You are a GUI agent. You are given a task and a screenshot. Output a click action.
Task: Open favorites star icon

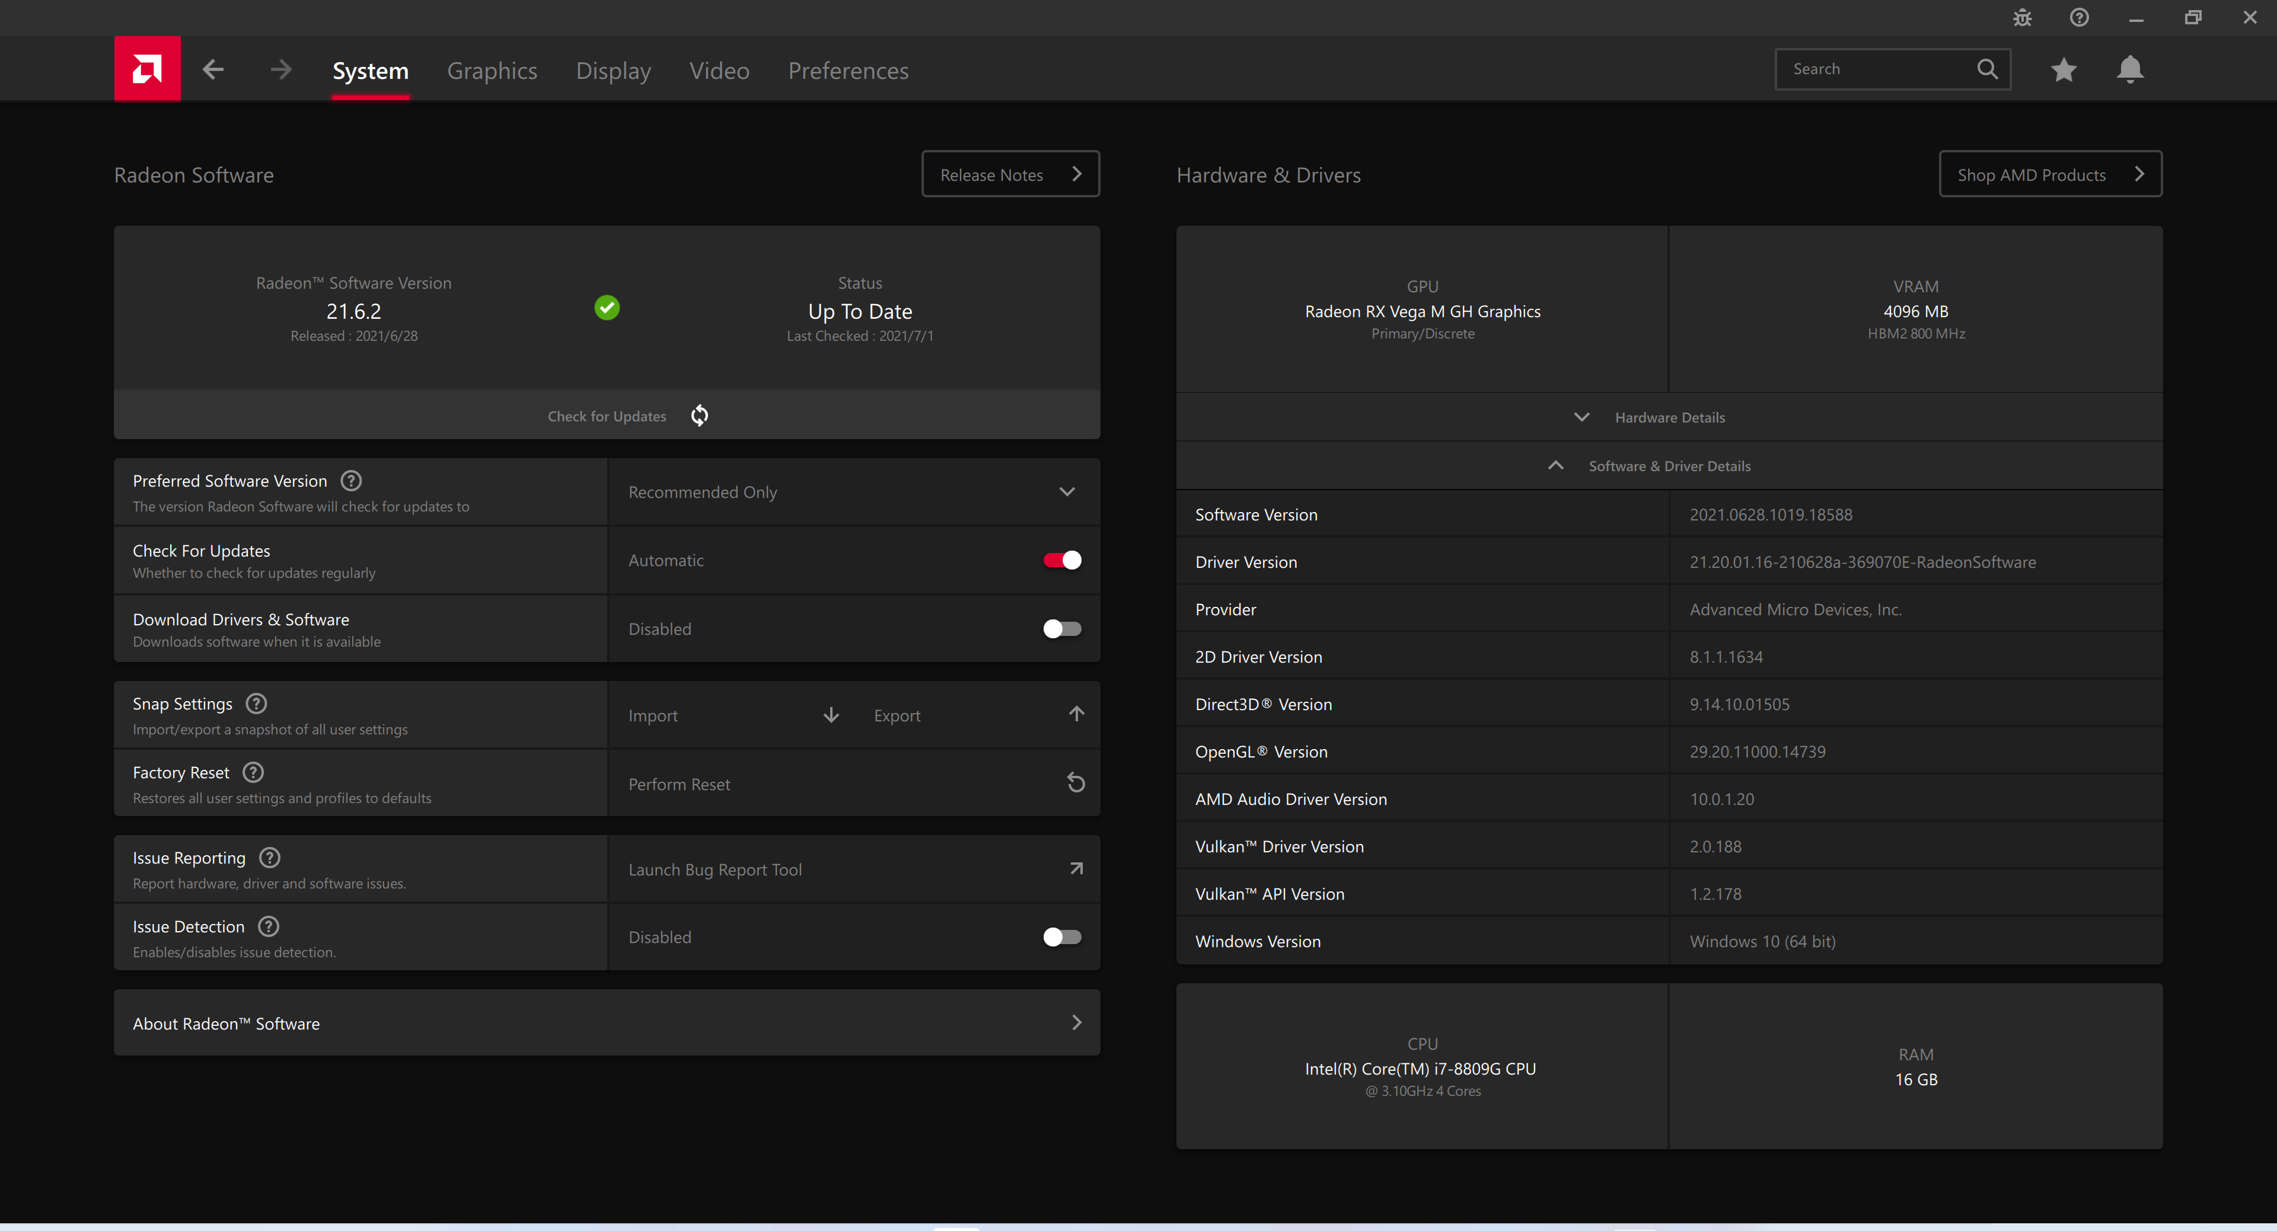click(x=2063, y=70)
